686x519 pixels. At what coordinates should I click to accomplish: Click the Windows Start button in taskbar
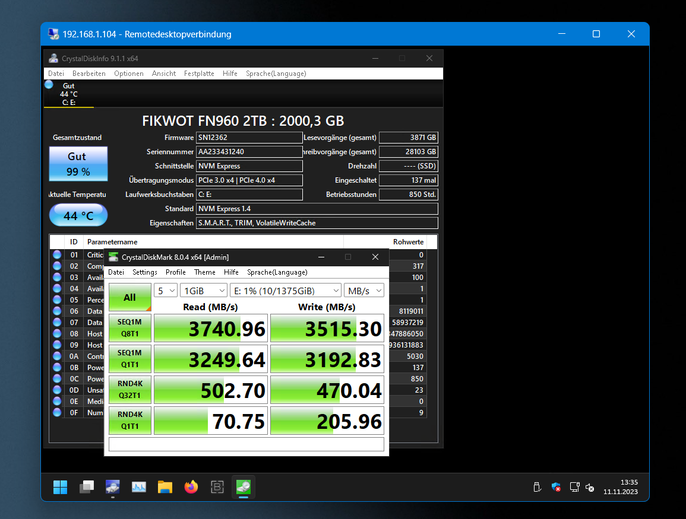pyautogui.click(x=60, y=486)
